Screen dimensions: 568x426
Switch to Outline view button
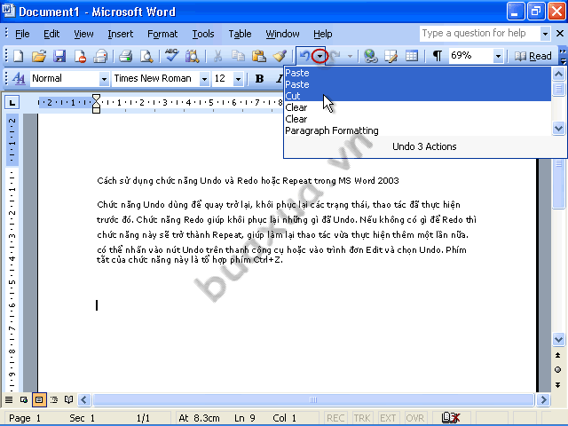point(54,400)
